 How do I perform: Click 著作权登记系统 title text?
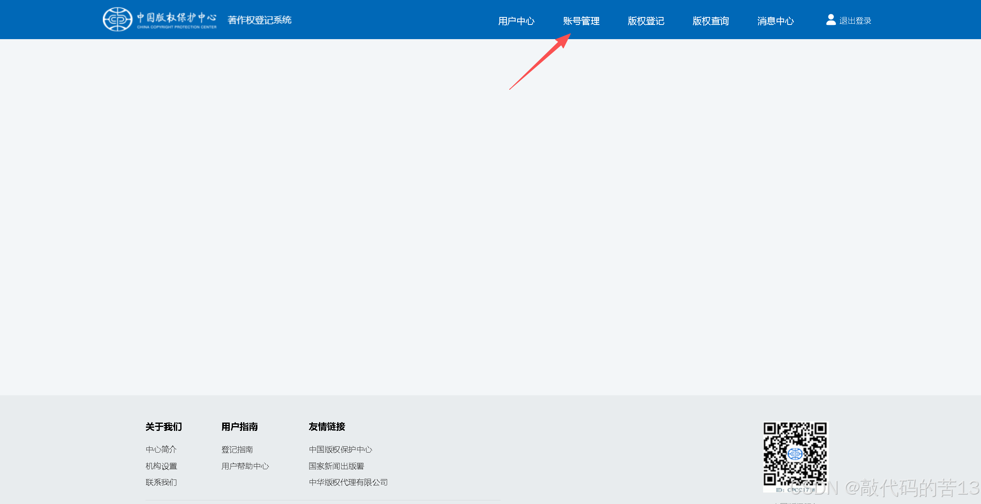click(x=259, y=20)
